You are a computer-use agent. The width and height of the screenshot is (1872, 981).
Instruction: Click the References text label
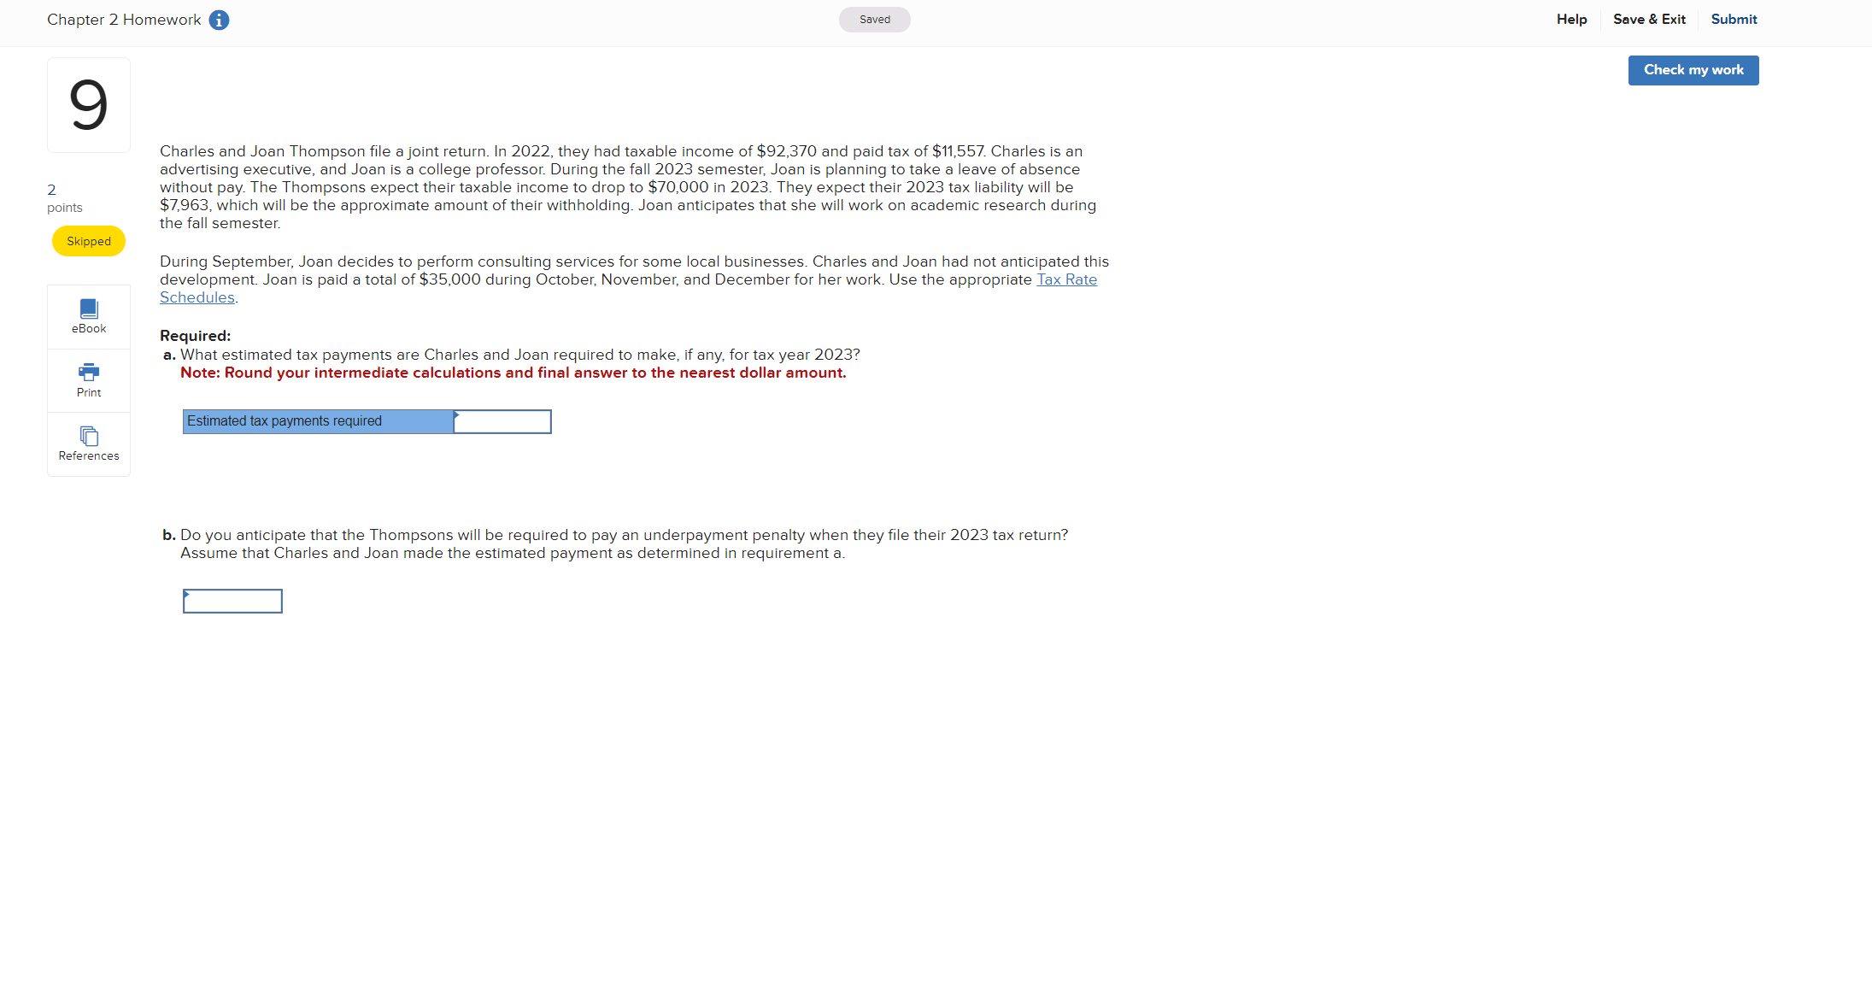click(89, 456)
